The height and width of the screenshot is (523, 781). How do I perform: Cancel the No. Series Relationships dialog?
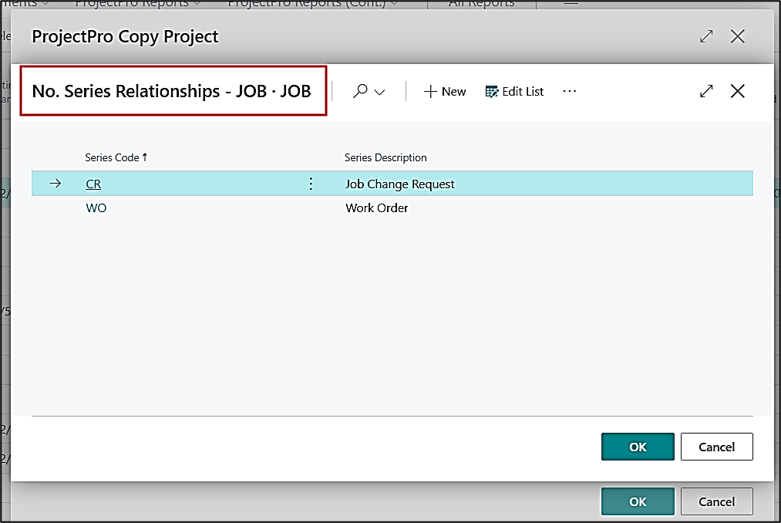pyautogui.click(x=716, y=447)
